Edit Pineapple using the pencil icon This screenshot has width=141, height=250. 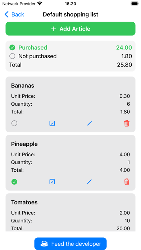pyautogui.click(x=90, y=182)
